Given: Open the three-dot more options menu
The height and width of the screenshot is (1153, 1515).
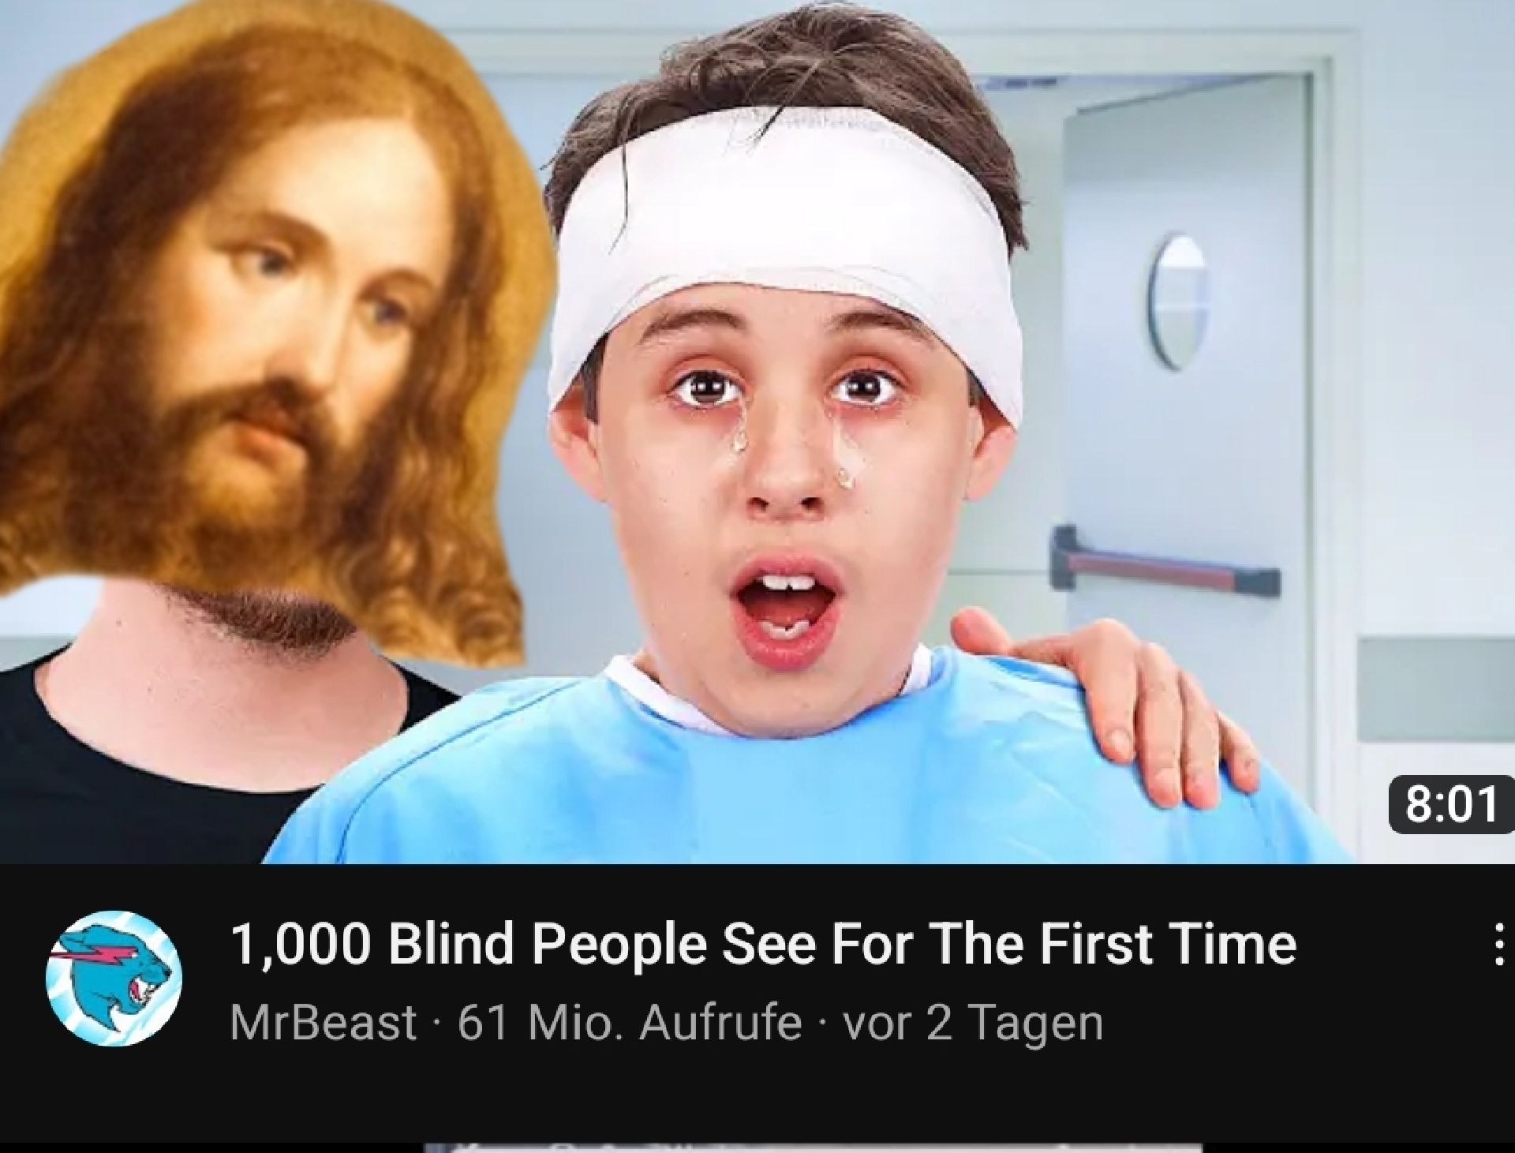Looking at the screenshot, I should coord(1498,945).
